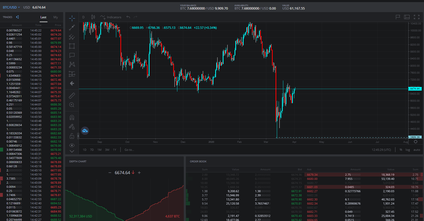Select the trend line drawing tool

click(x=72, y=28)
